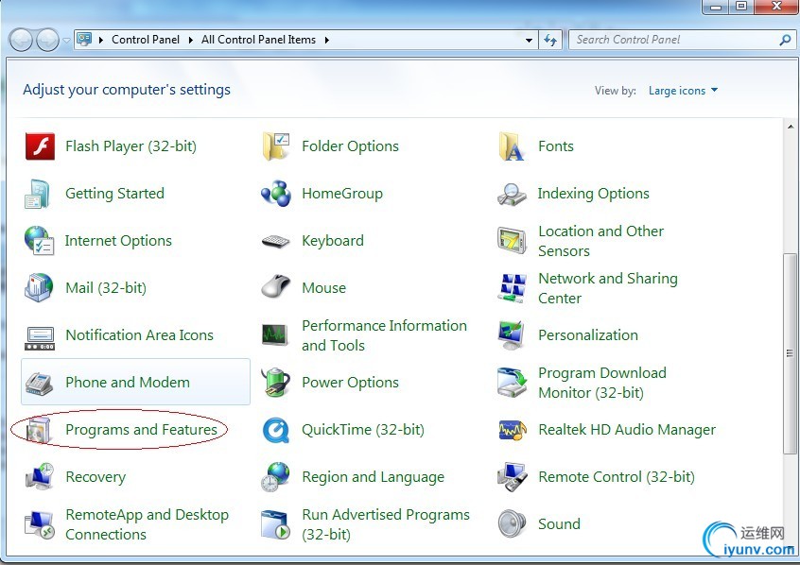Expand the arrow after All Control Panel Items
The width and height of the screenshot is (800, 565).
[x=326, y=40]
